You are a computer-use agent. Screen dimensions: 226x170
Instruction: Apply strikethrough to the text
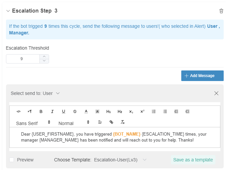75,111
